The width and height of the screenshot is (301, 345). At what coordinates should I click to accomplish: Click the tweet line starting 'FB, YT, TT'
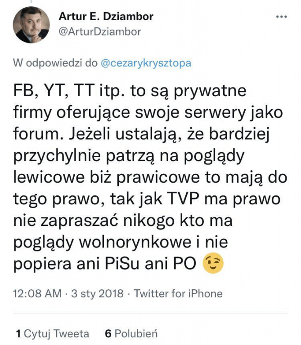tap(130, 91)
